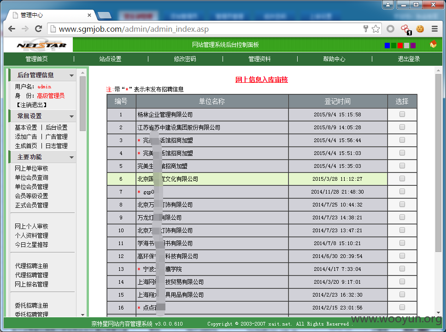The image size is (446, 332).
Task: Click company name 杨林企业管理有限公司
Action: [165, 114]
